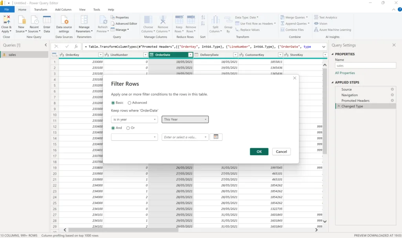Open the OrderDate column filter dropdown

tap(190, 55)
